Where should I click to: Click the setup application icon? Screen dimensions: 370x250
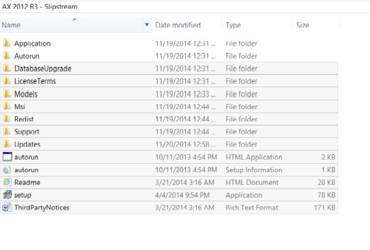(7, 195)
